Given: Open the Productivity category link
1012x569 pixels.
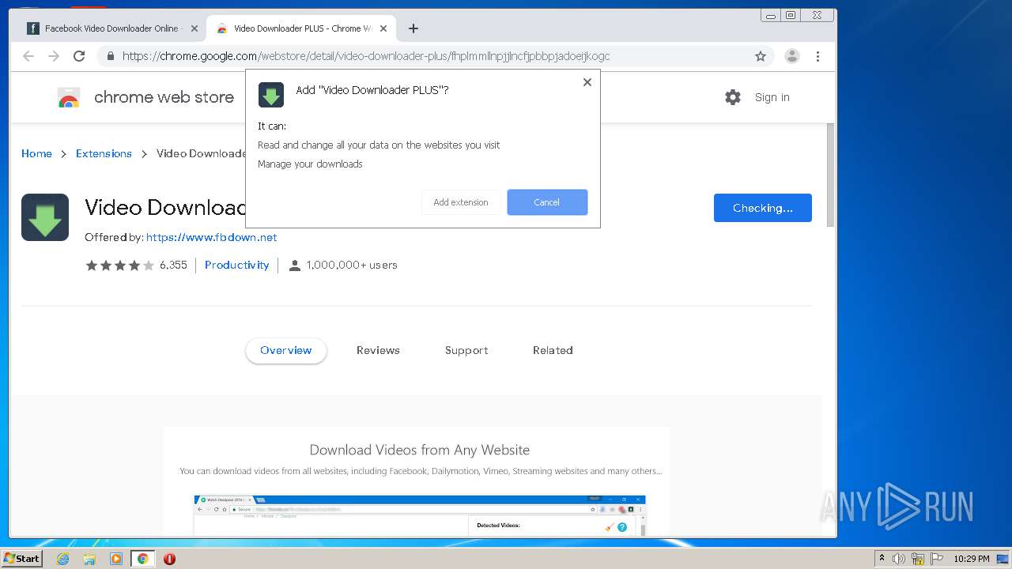Looking at the screenshot, I should (236, 266).
